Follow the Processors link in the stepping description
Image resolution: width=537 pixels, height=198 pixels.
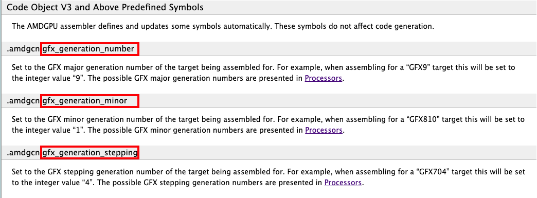click(x=343, y=182)
